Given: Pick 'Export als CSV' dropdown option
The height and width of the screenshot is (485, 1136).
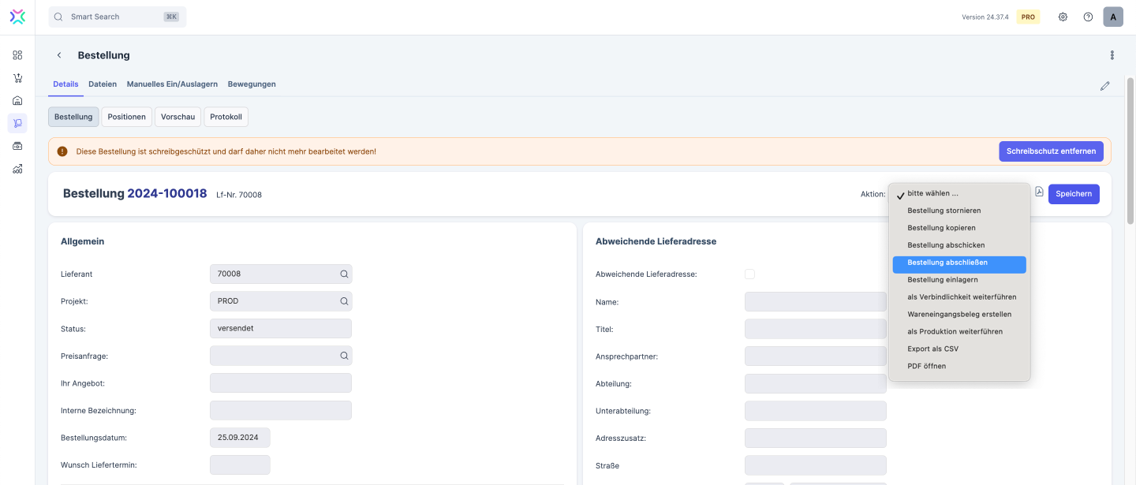Looking at the screenshot, I should [932, 349].
